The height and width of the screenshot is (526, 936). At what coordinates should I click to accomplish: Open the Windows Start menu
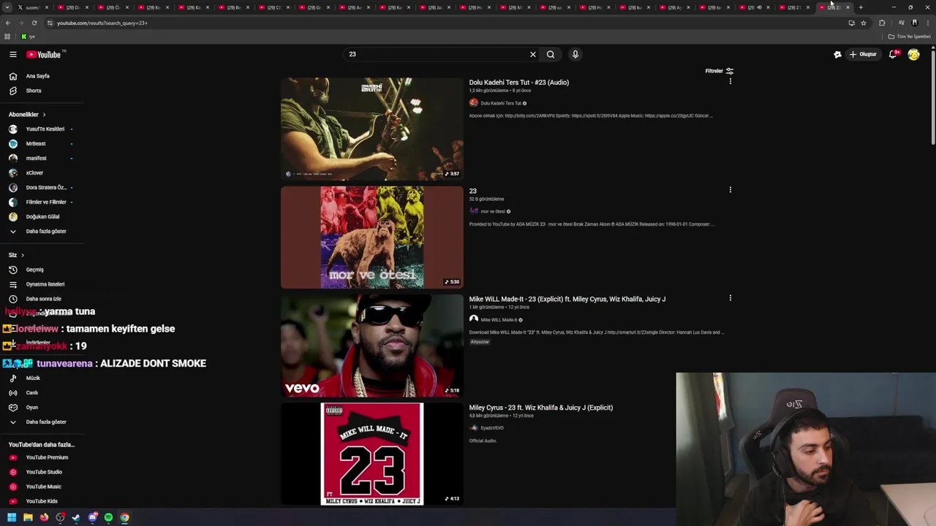pyautogui.click(x=12, y=517)
